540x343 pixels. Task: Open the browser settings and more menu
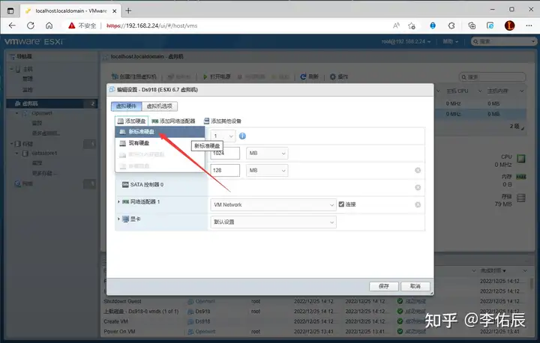(529, 25)
